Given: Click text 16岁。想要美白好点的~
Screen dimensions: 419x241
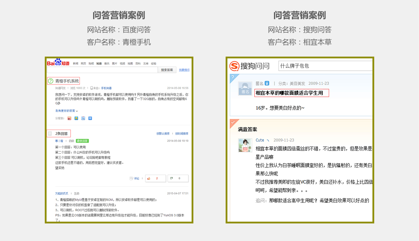Looking at the screenshot, I should pos(280,108).
